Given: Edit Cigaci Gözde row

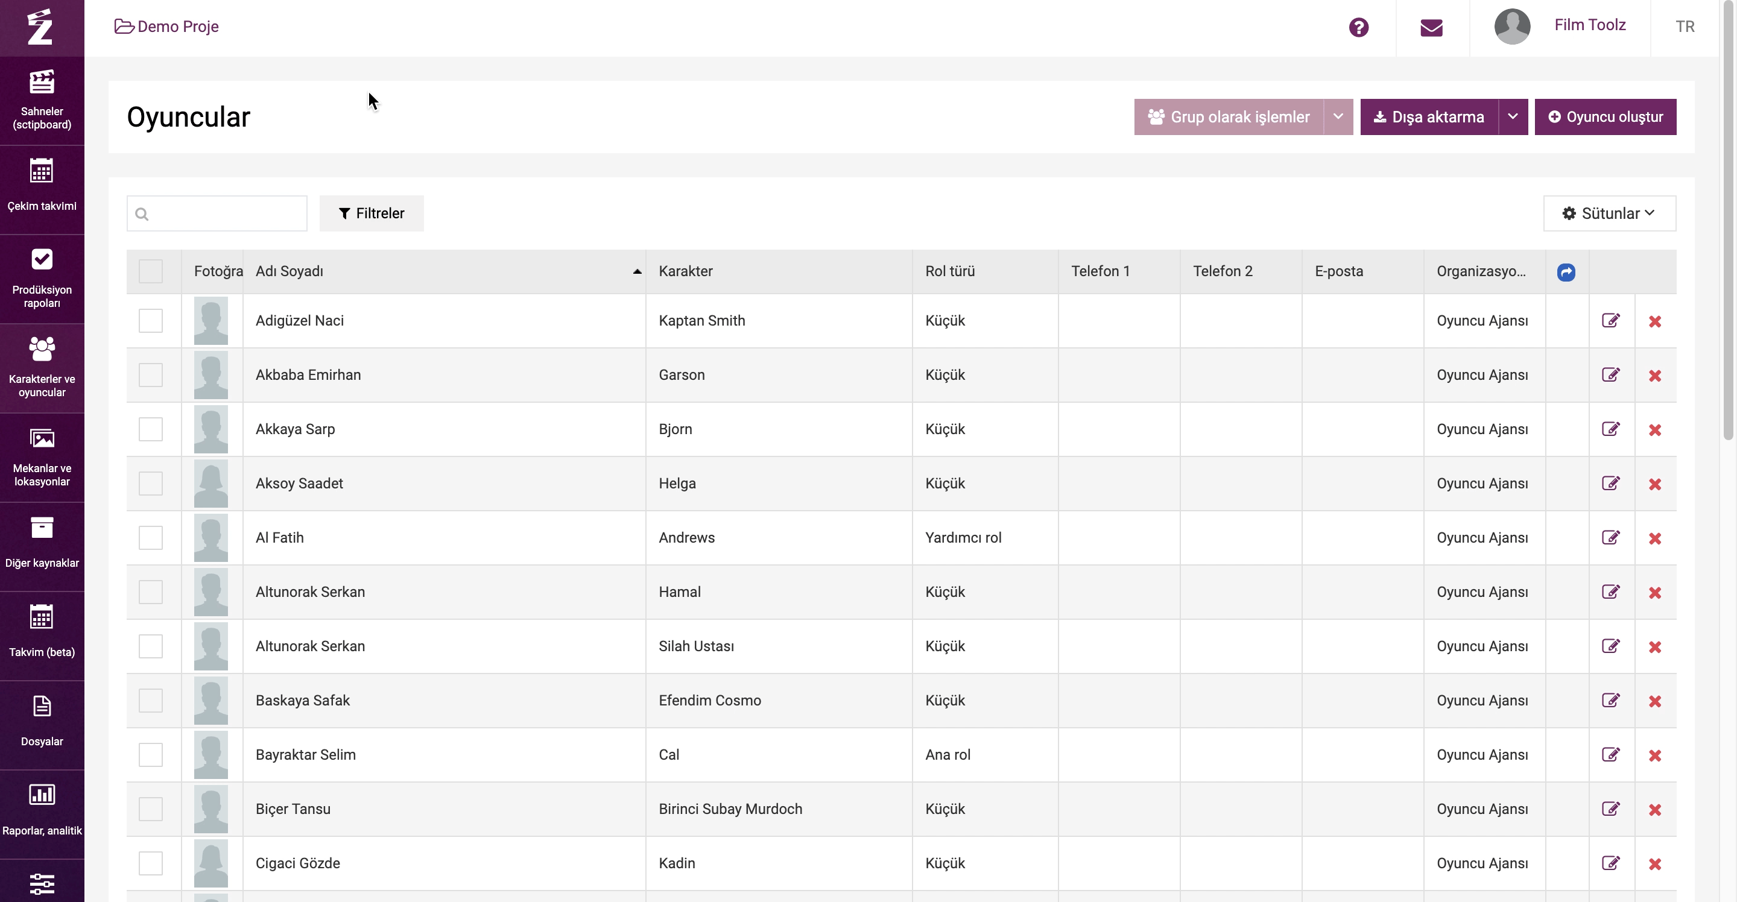Looking at the screenshot, I should coord(1610,863).
